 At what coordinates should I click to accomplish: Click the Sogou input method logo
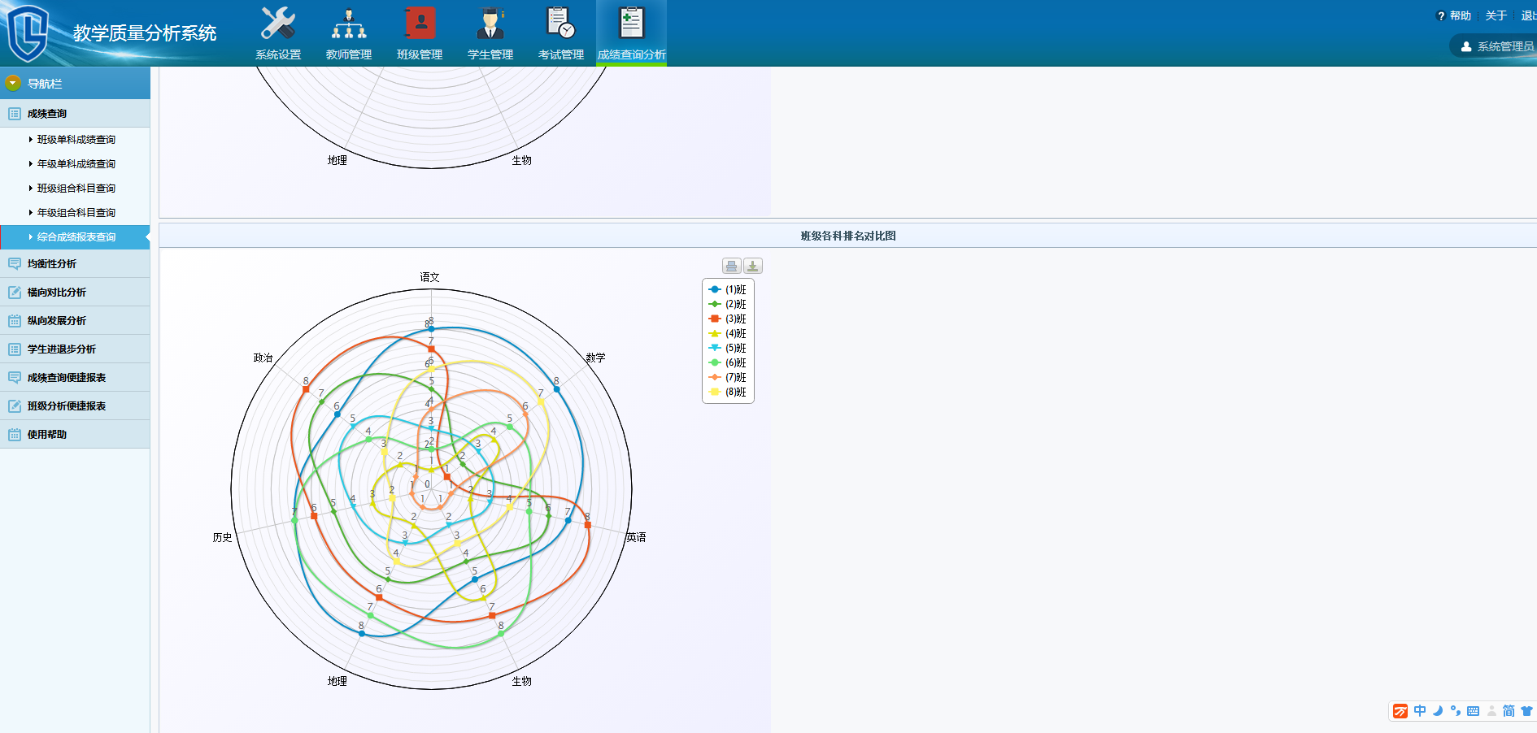click(x=1400, y=711)
